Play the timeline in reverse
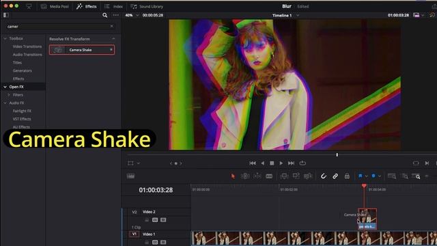Viewport: 437px width, 246px height. coord(262,163)
